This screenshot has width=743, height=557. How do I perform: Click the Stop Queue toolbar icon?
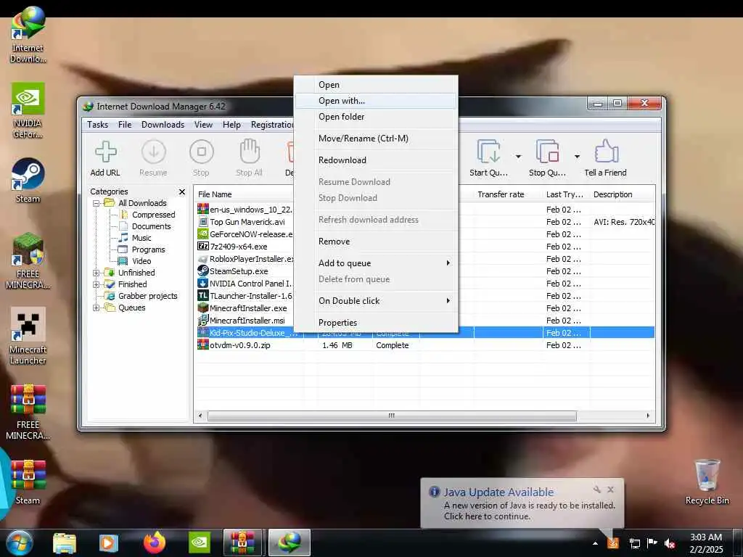[547, 152]
